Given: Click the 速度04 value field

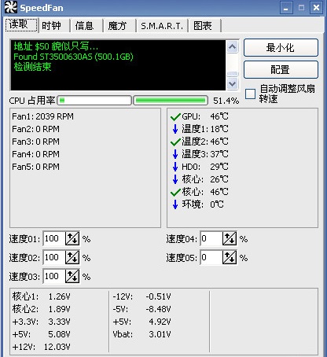Looking at the screenshot, I should coord(211,238).
